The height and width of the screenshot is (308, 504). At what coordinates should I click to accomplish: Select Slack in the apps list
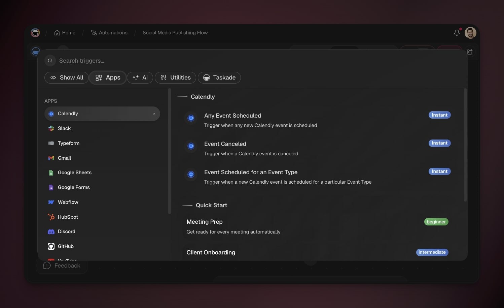coord(64,128)
